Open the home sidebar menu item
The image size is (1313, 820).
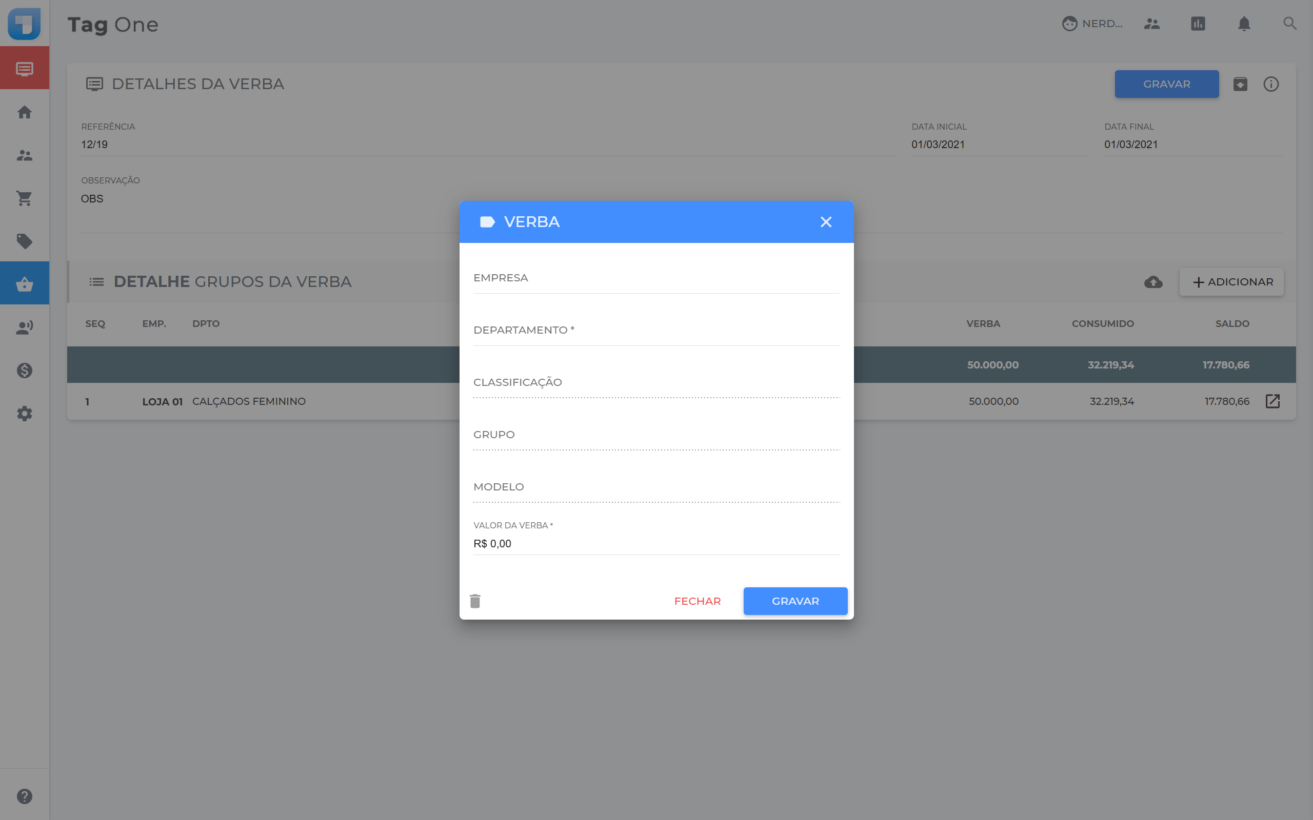(x=25, y=112)
